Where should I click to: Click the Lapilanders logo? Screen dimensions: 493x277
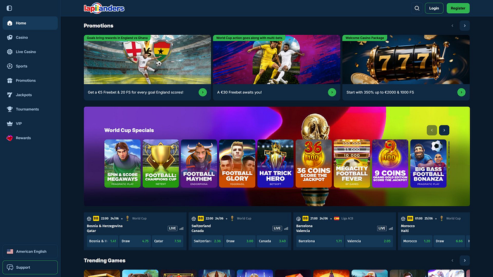(104, 8)
